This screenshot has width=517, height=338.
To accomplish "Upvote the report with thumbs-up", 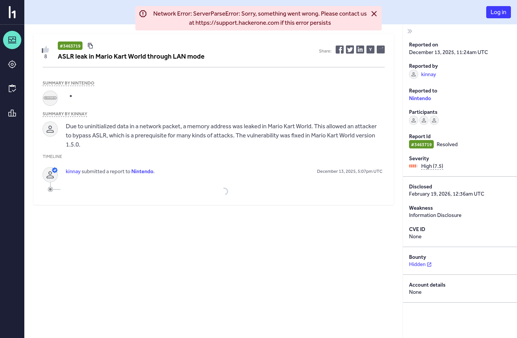I will pyautogui.click(x=46, y=49).
